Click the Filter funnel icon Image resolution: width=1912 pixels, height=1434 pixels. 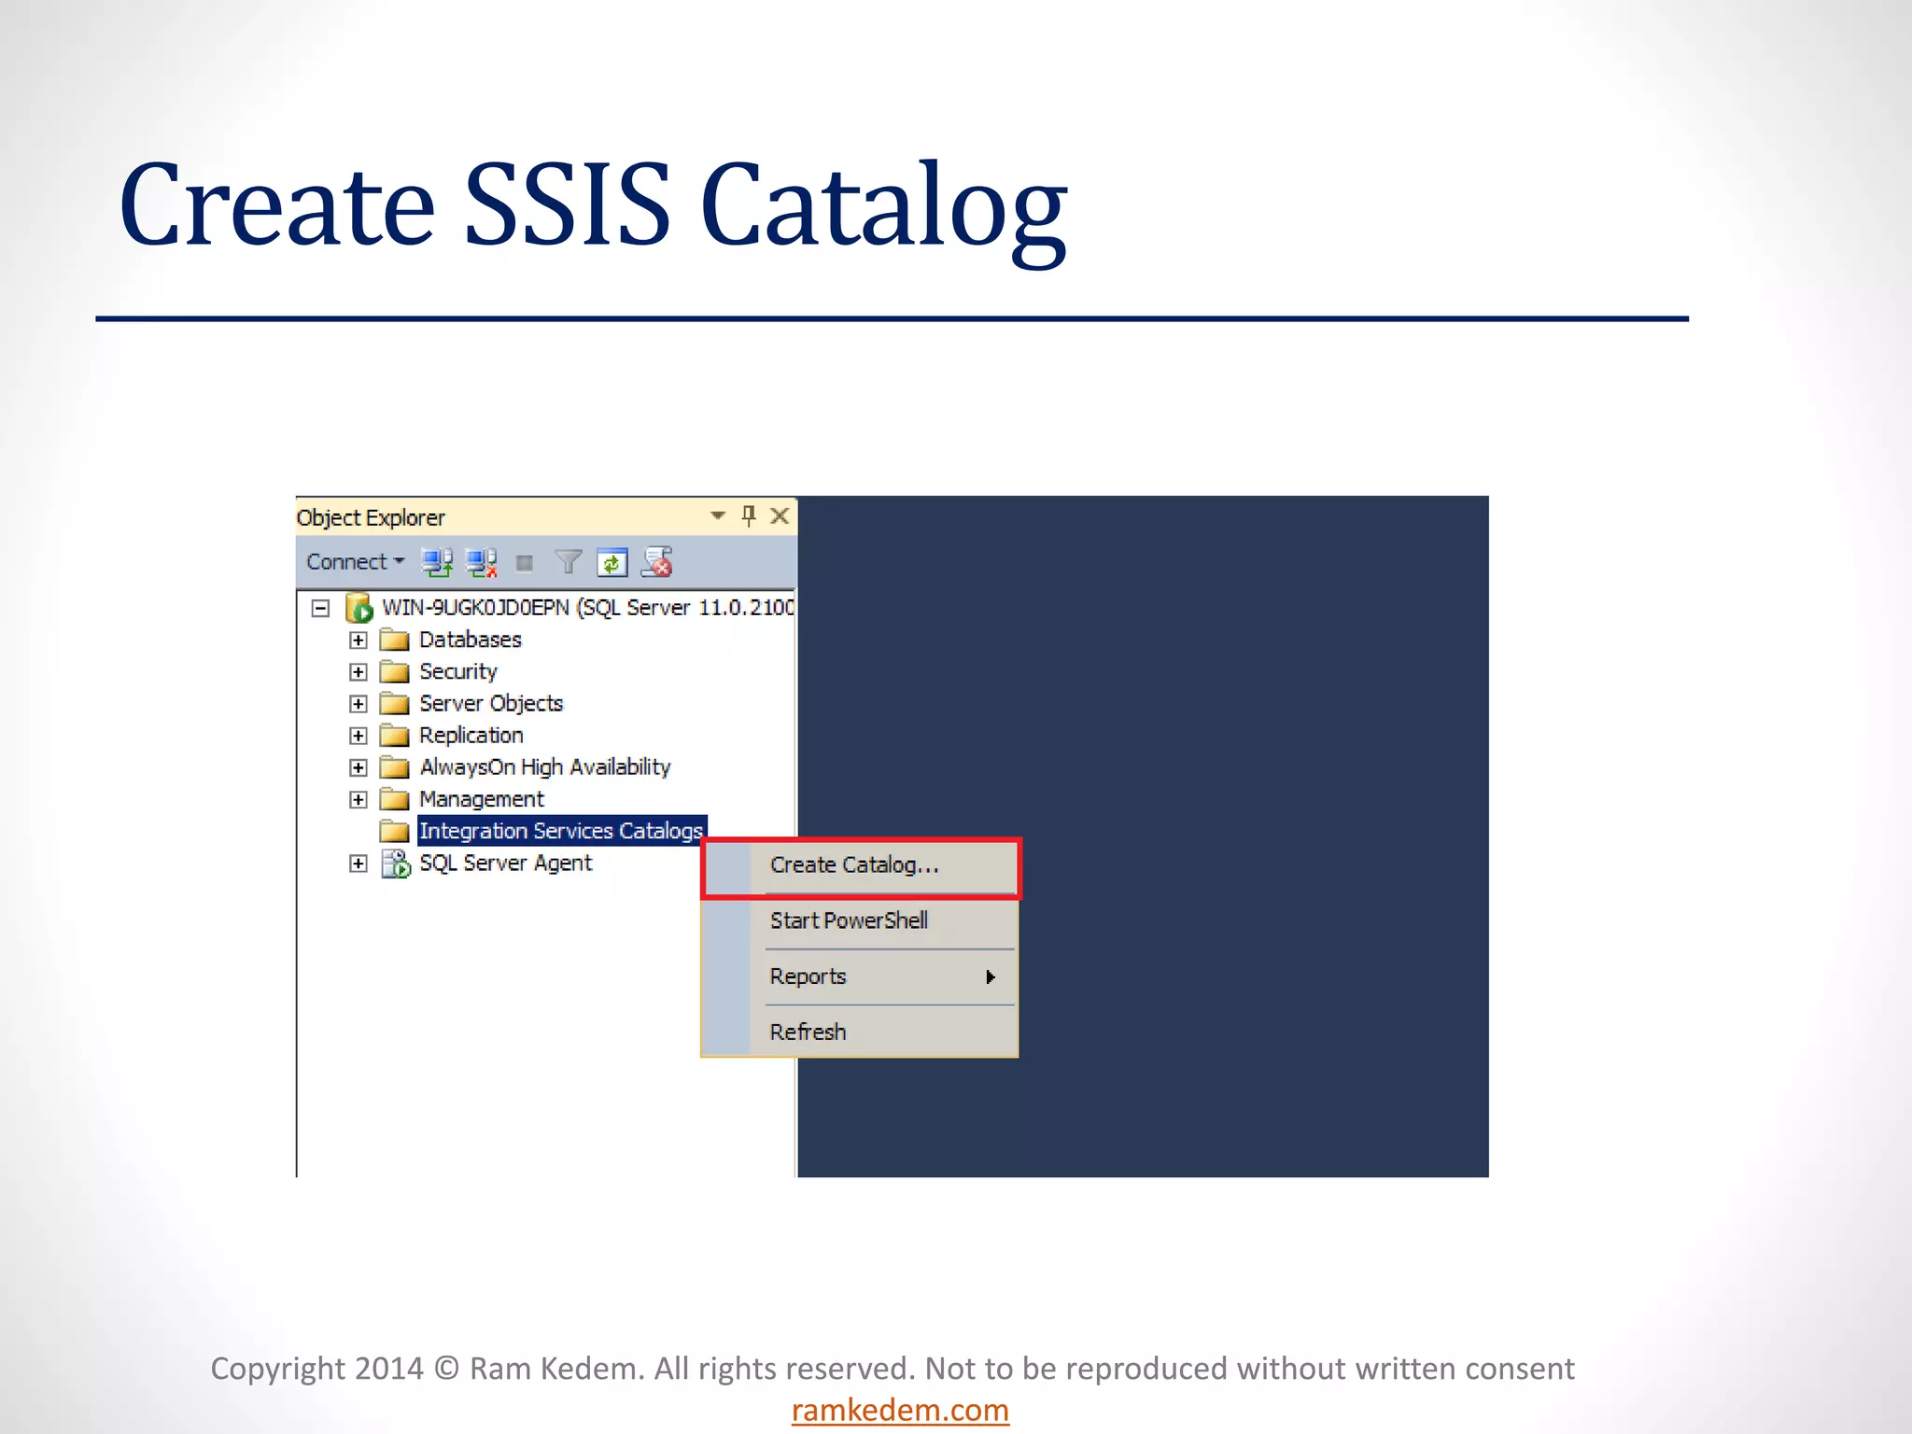pyautogui.click(x=568, y=562)
